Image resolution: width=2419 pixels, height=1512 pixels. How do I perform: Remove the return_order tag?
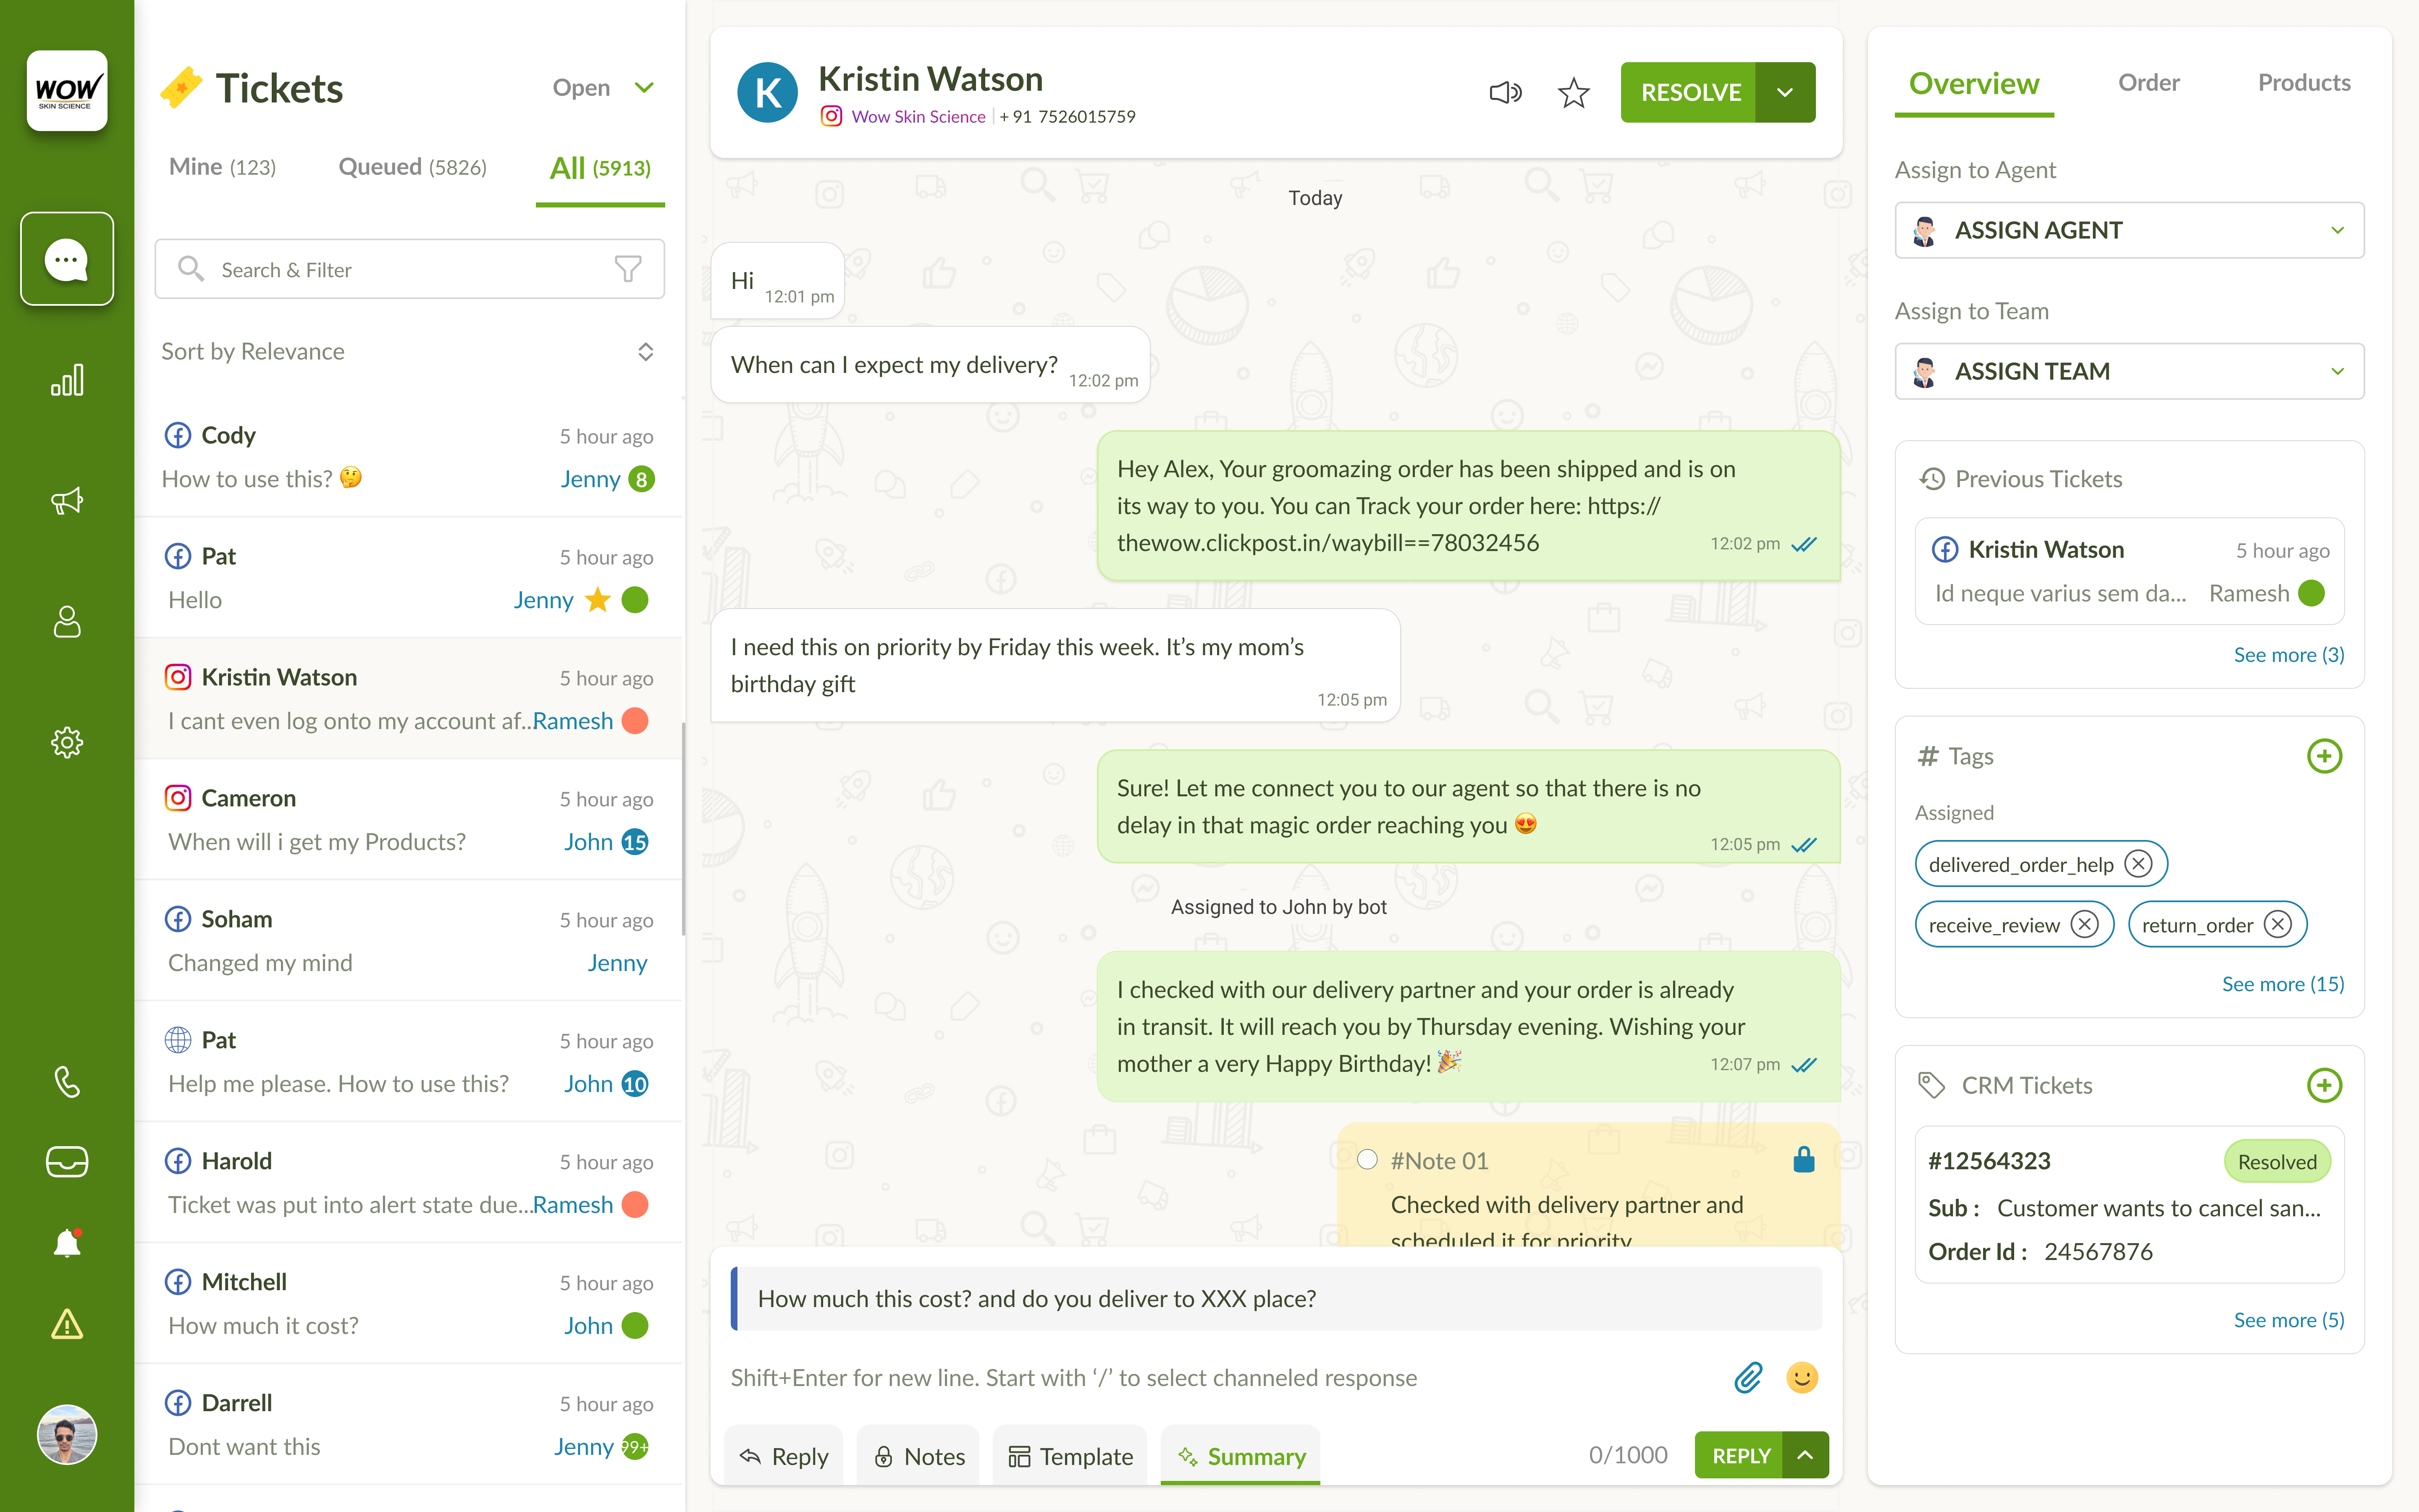pos(2278,924)
